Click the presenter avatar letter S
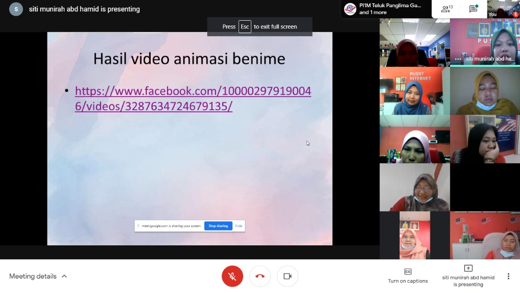The image size is (520, 293). 16,9
